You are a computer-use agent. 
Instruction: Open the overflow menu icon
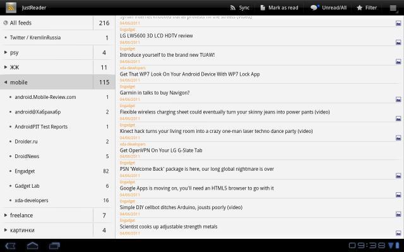[393, 8]
